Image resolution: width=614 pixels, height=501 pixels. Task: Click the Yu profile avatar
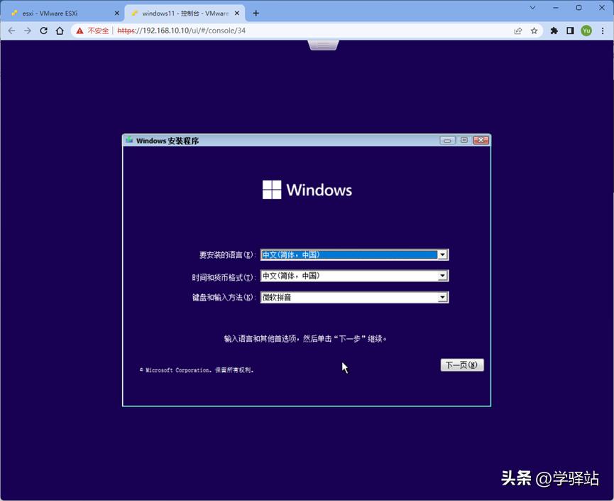(x=586, y=31)
